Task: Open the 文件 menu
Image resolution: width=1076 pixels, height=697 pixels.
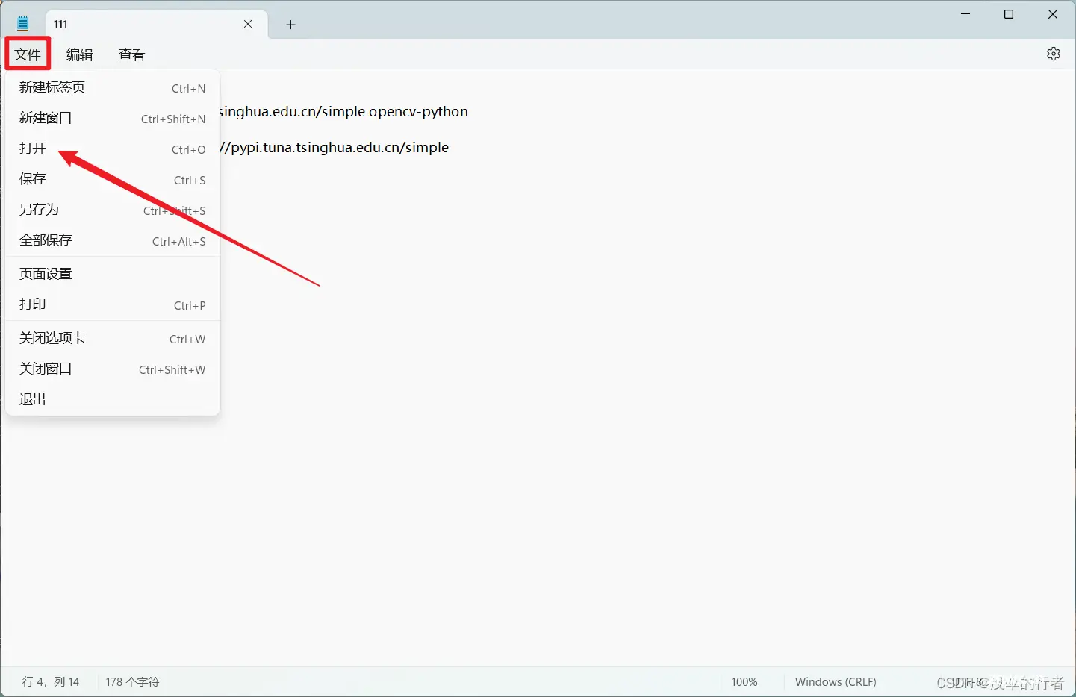Action: (x=28, y=54)
